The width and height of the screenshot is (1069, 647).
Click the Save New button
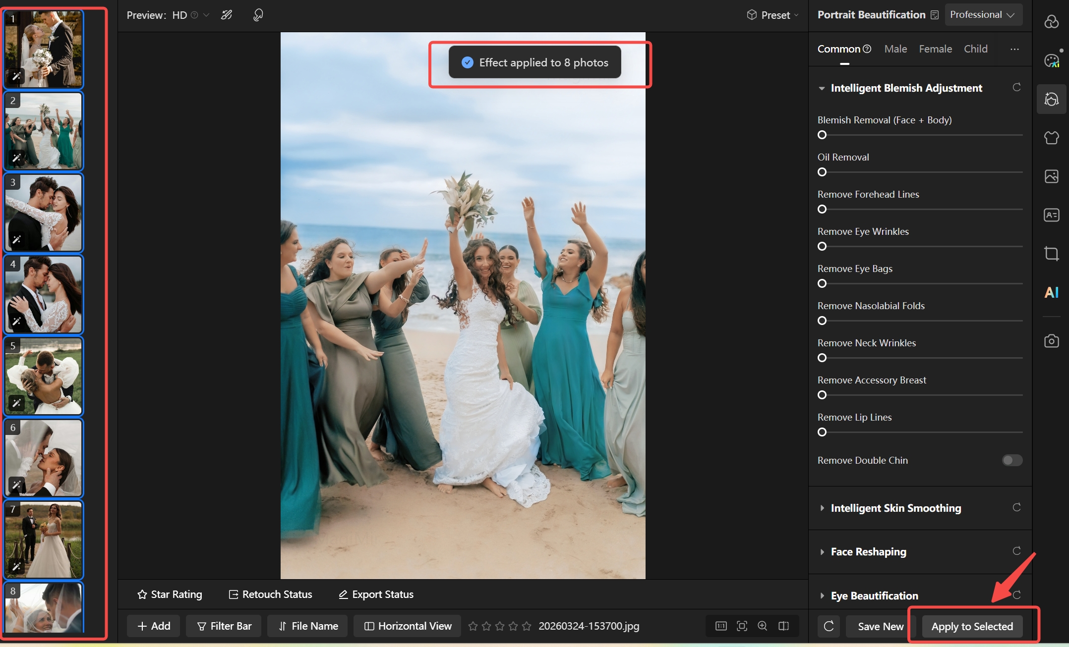880,627
